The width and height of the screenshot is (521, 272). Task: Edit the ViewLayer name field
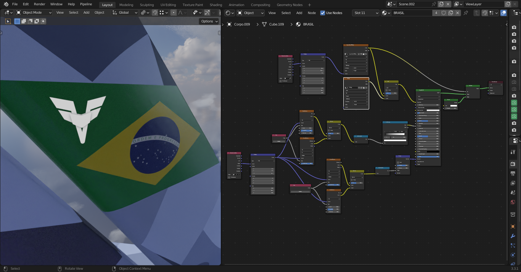tap(484, 4)
